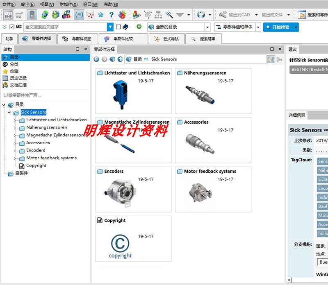Click the globe refresh update icon
328x285 pixels.
tap(45, 15)
